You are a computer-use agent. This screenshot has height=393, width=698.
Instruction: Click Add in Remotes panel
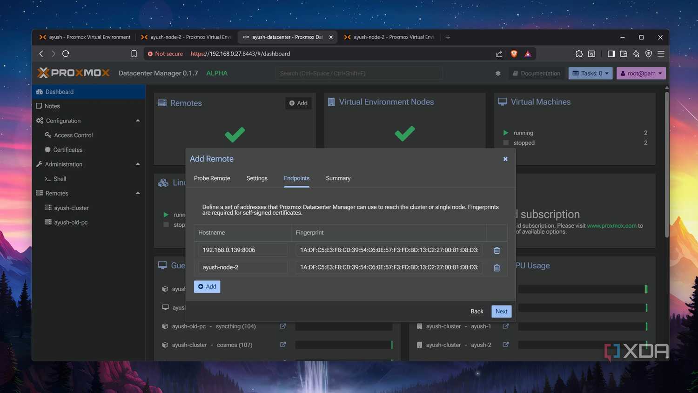(298, 103)
